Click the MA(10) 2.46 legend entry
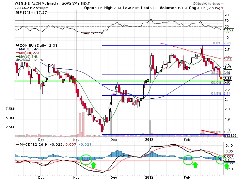Viewport: 238px width, 180px height. click(27, 57)
